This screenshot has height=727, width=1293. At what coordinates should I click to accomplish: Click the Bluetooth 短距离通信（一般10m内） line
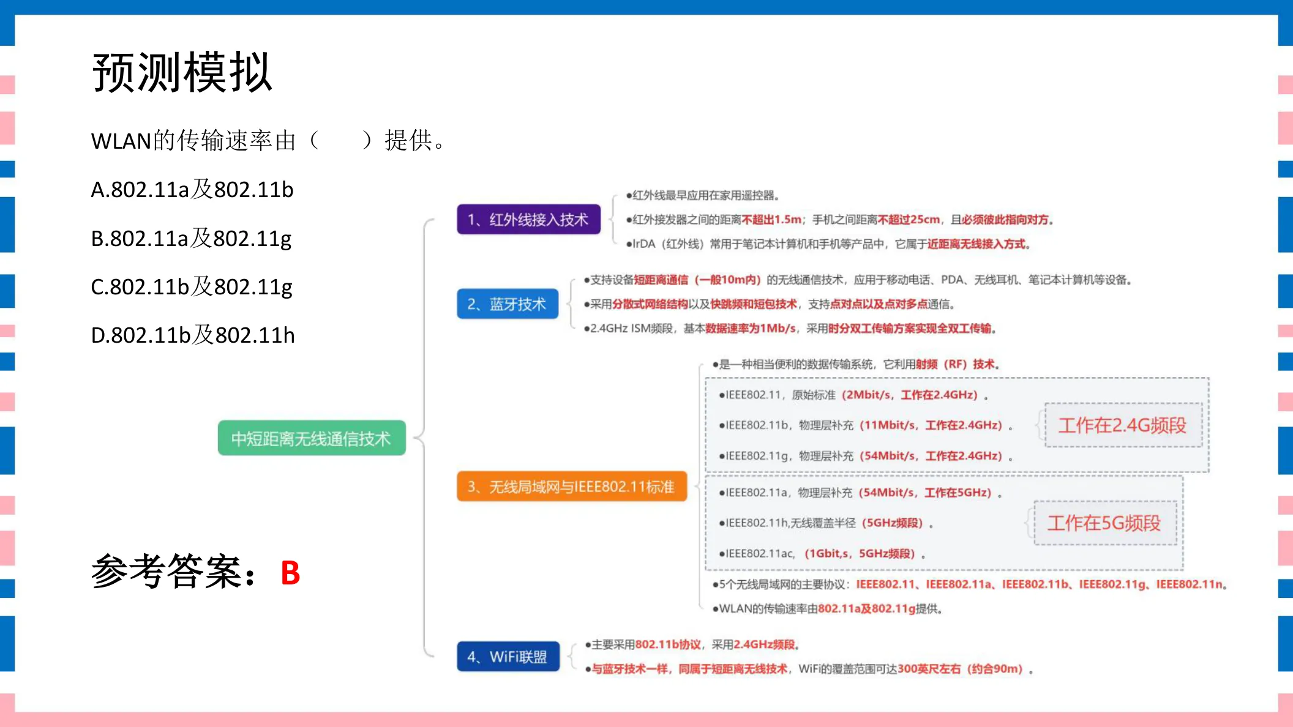coord(858,280)
